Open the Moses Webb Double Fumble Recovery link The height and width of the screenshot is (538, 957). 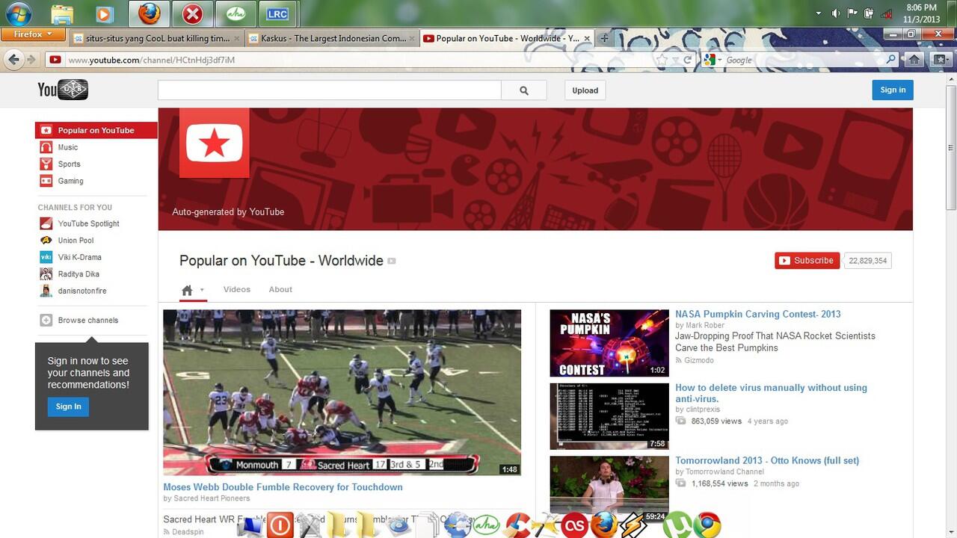click(283, 487)
